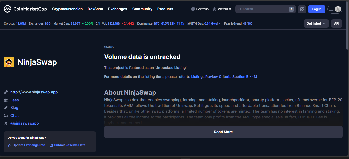Click the Submit Reserve Data document icon
This screenshot has width=349, height=159.
(51, 145)
